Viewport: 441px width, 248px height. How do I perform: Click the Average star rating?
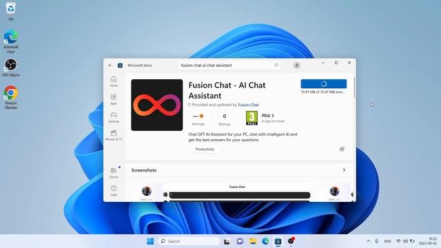pyautogui.click(x=198, y=119)
